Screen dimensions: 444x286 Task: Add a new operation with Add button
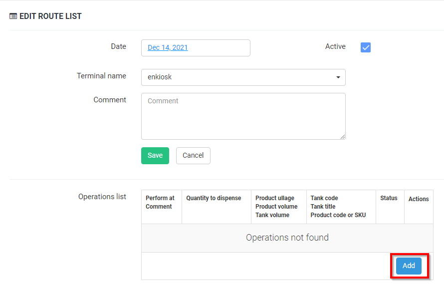coord(409,266)
